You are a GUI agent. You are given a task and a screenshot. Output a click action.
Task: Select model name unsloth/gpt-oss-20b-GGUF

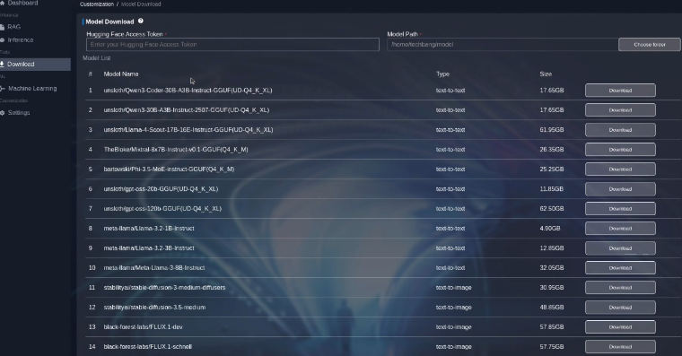(161, 188)
